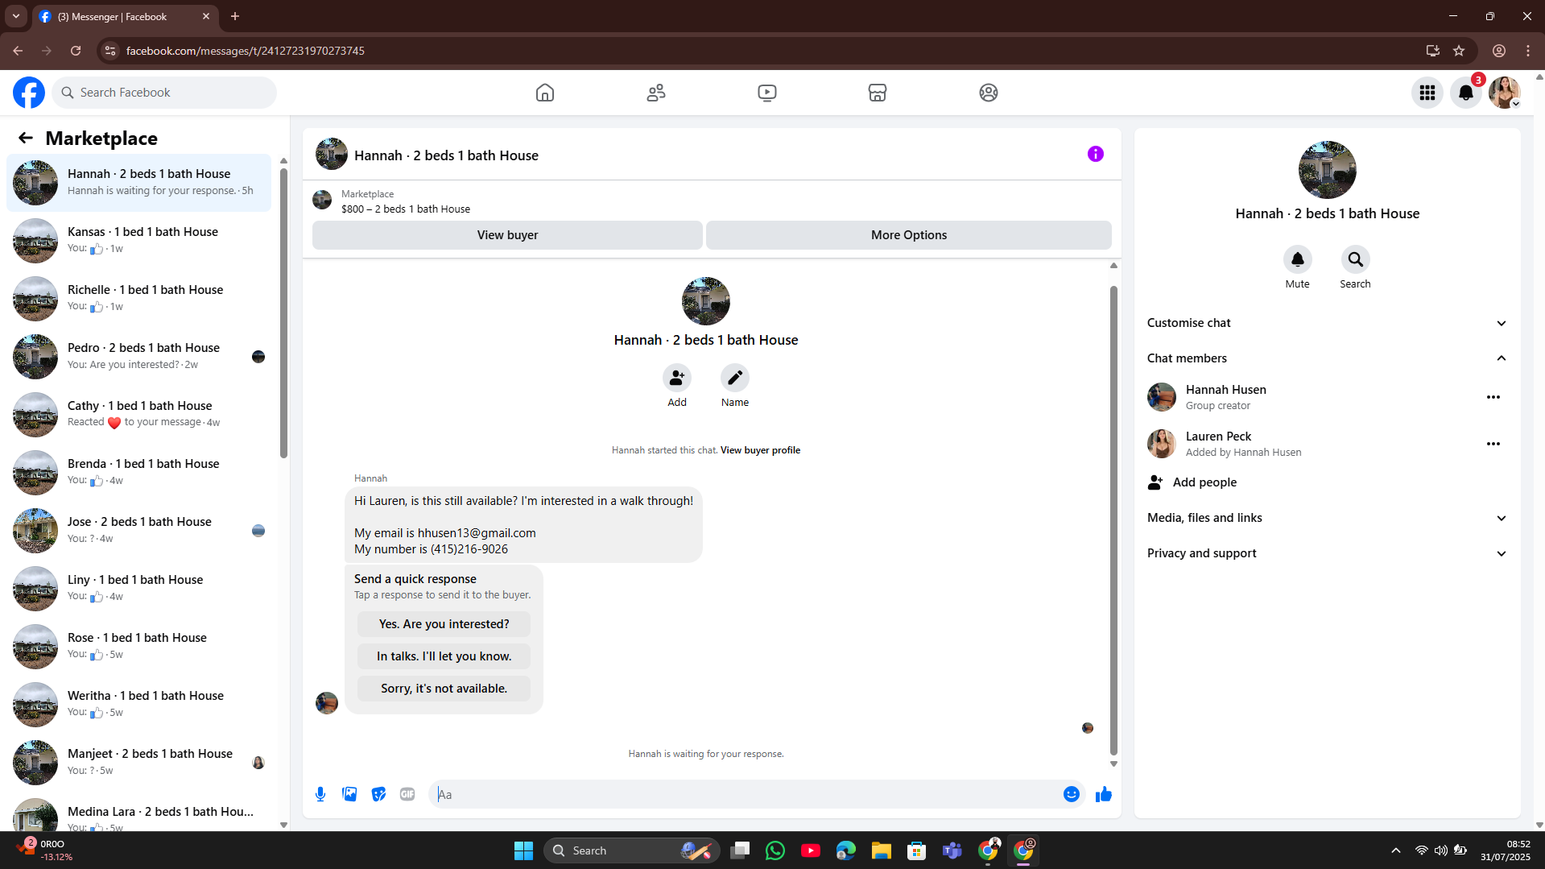
Task: Open the Facebook menu grid icon
Action: pyautogui.click(x=1427, y=93)
